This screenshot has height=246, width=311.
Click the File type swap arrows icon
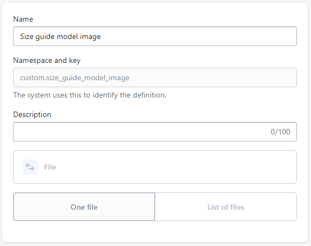click(30, 167)
